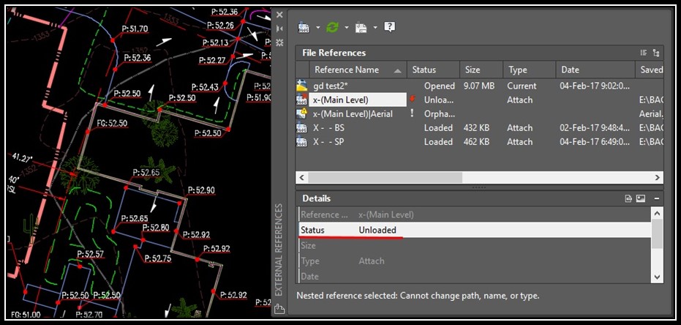Screen dimensions: 681x325
Task: Select the gd test2* reference row
Action: (x=480, y=86)
